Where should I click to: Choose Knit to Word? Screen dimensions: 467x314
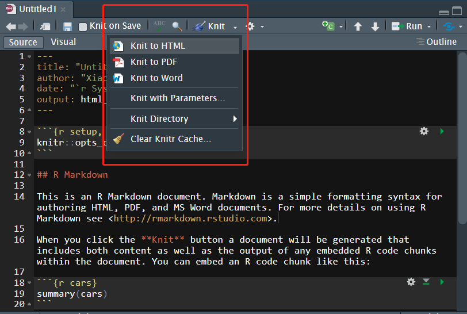point(174,78)
